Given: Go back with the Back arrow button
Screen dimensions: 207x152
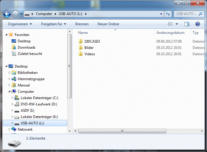Looking at the screenshot, I should point(7,14).
